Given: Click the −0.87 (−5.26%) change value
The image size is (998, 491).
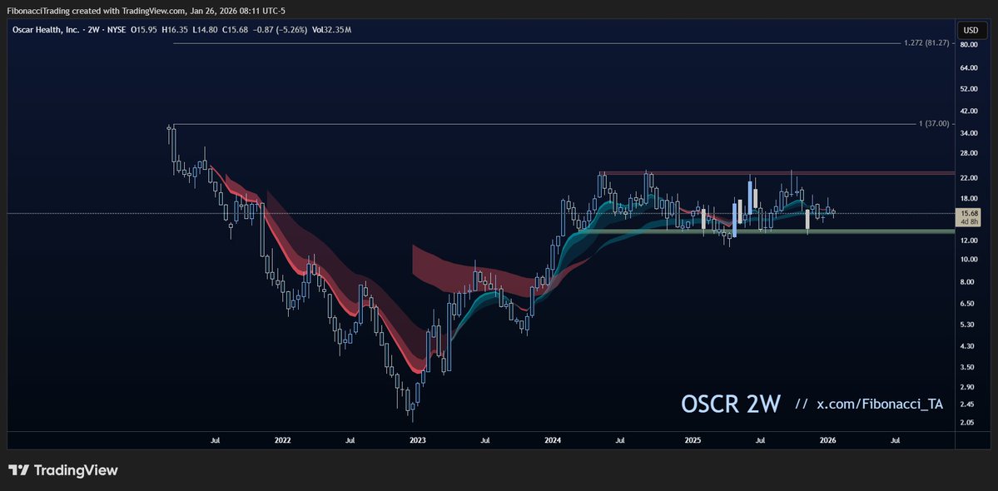Looking at the screenshot, I should [x=280, y=30].
